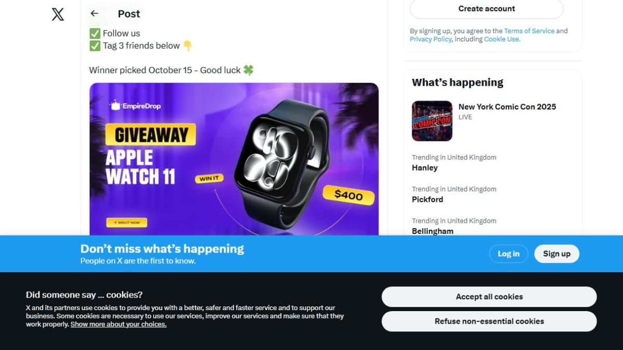Click the LIVE label under Comic Con

(x=465, y=117)
